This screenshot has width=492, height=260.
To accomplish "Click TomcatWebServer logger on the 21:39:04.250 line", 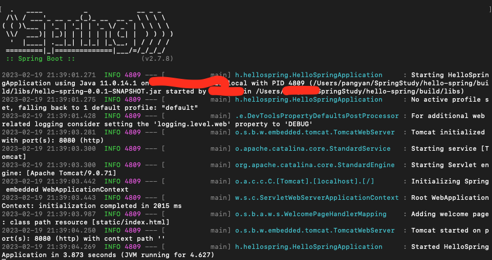I will (315, 230).
